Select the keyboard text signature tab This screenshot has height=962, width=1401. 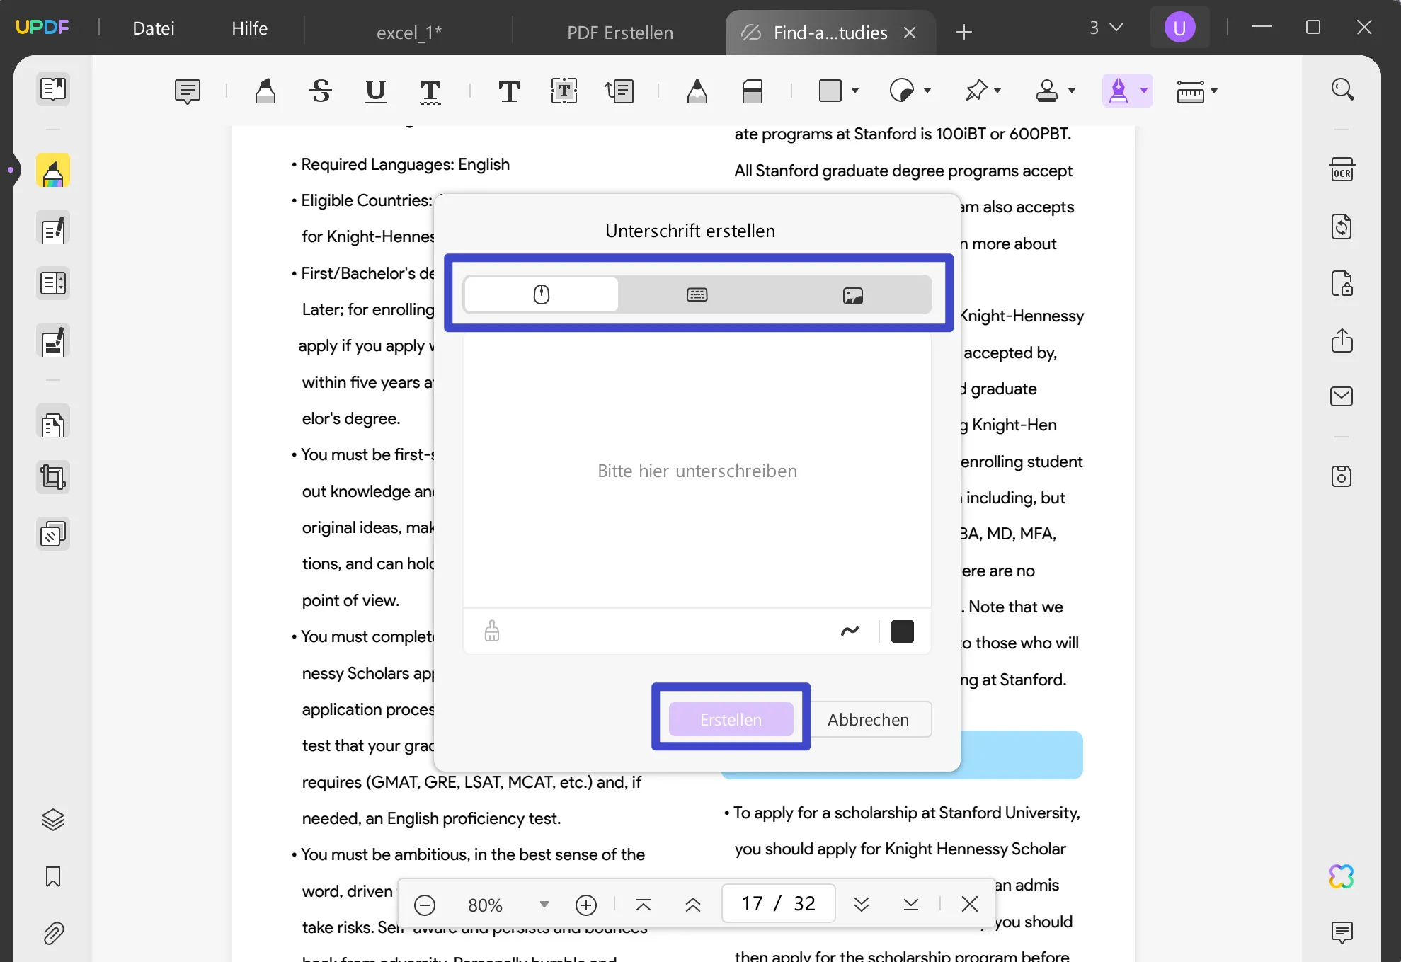[x=696, y=294]
